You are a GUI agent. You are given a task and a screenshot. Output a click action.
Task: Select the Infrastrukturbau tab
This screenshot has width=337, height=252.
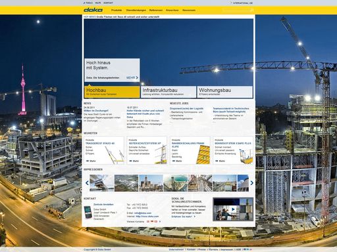point(168,92)
